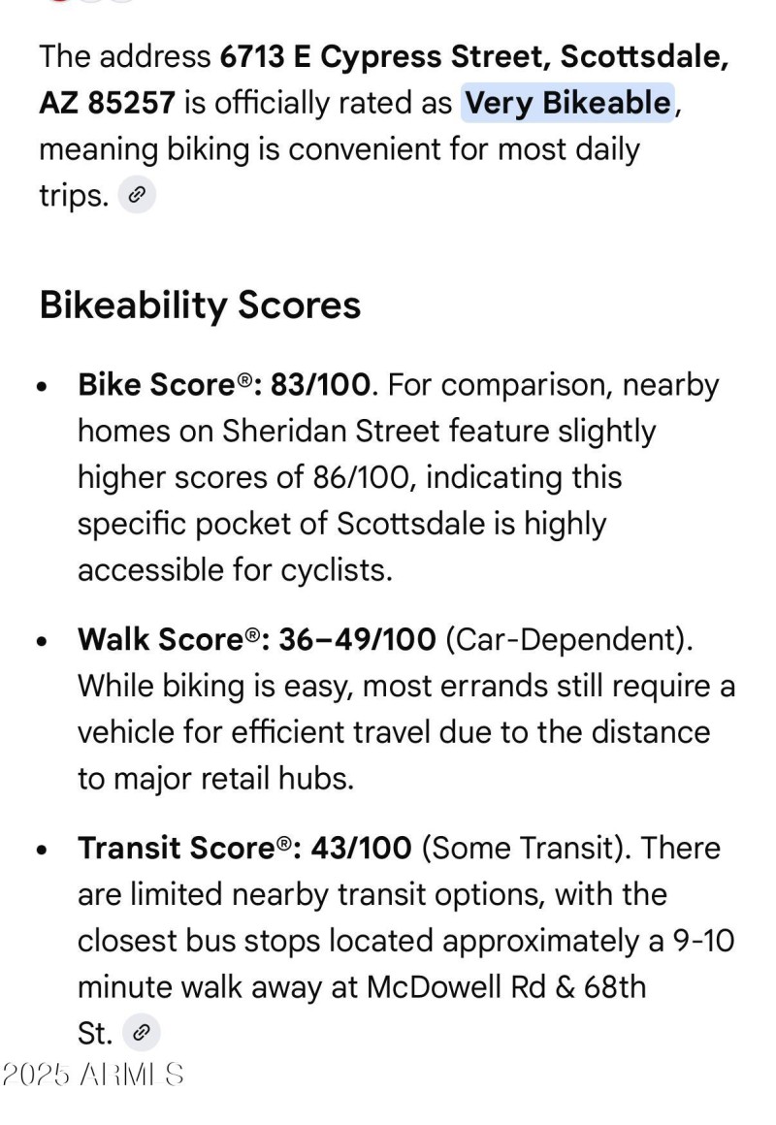776x1125 pixels.
Task: Click the highlighted "Very Bikeable" text
Action: click(x=567, y=104)
